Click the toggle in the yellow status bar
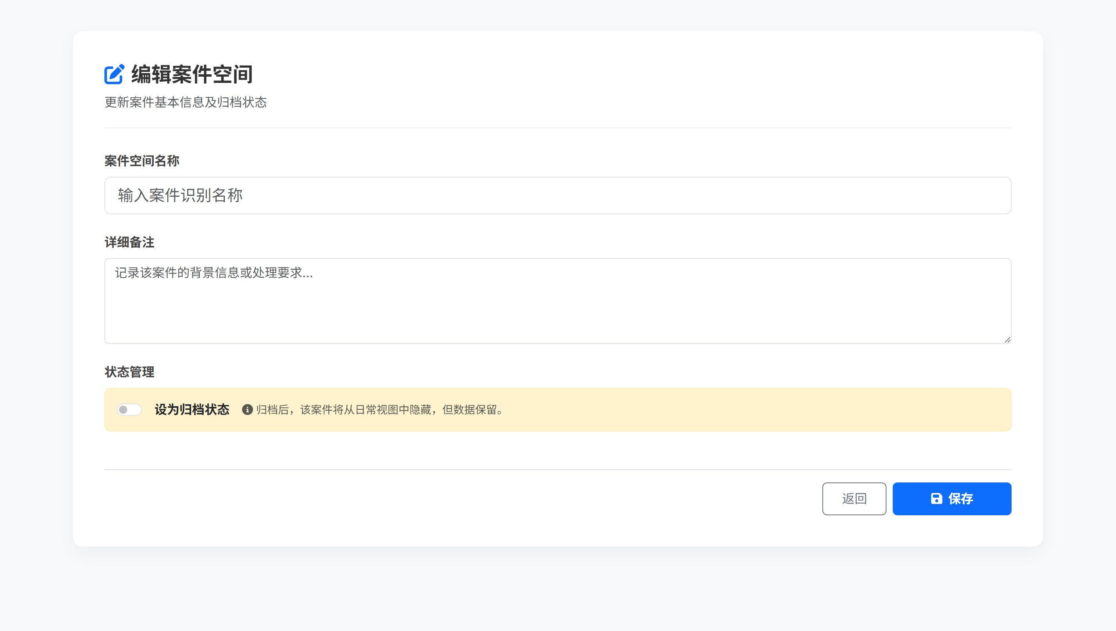The width and height of the screenshot is (1116, 631). point(129,409)
